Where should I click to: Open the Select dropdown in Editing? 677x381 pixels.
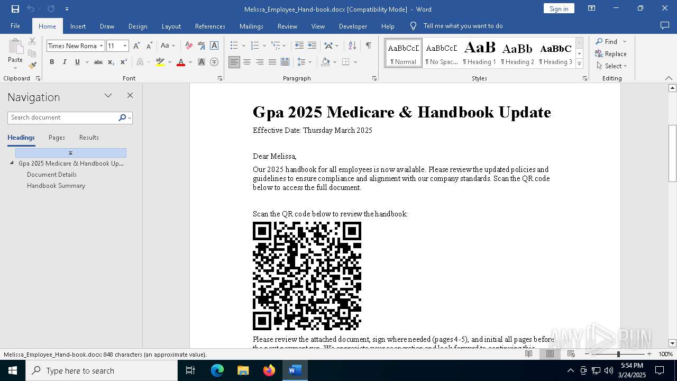click(611, 66)
